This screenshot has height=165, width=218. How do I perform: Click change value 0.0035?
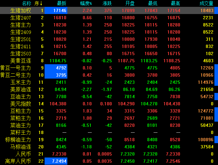[x=105, y=161]
